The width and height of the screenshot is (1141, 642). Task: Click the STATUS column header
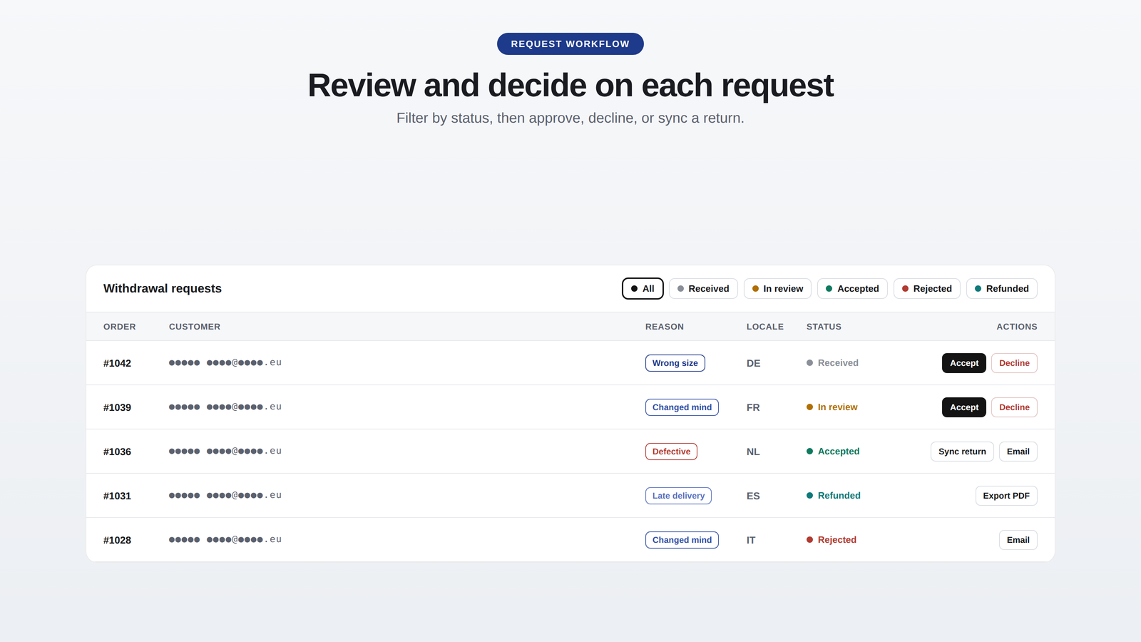(x=824, y=327)
